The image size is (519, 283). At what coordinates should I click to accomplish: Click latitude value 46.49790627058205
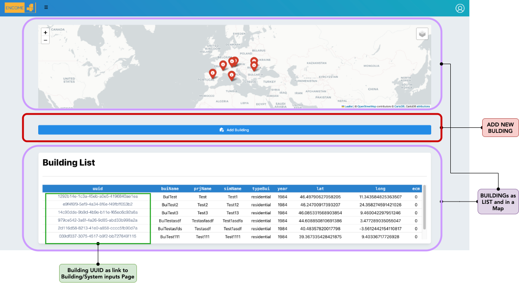(320, 197)
